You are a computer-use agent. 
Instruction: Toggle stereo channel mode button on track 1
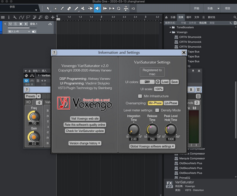pyautogui.click(x=34, y=32)
